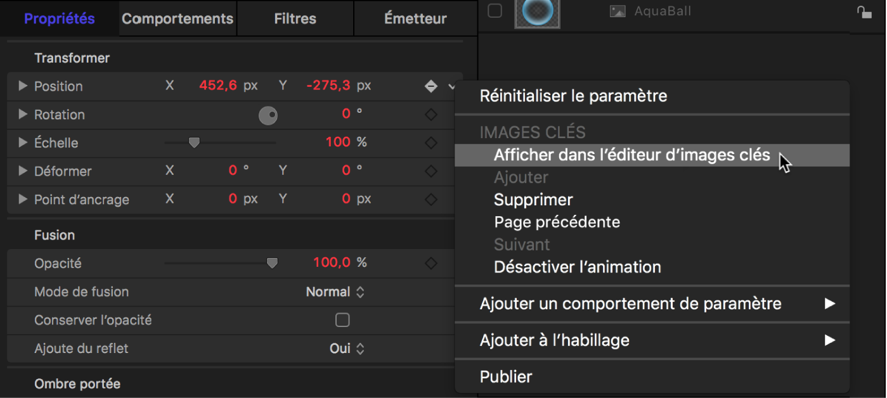Switch to the Filtres tab
Screen dimensions: 887x398
pos(294,18)
